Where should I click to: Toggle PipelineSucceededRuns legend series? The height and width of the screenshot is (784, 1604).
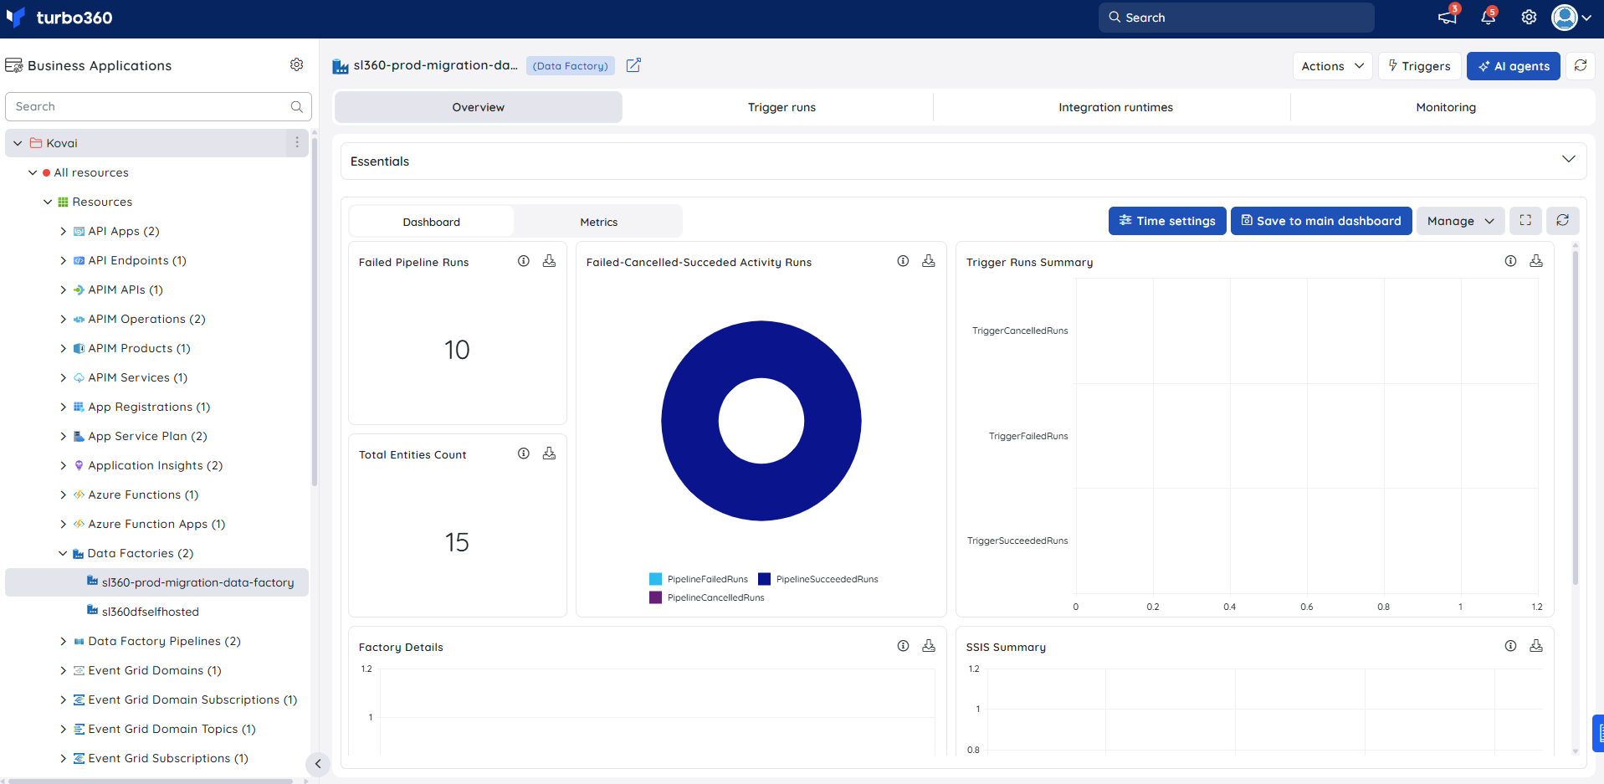pos(818,579)
